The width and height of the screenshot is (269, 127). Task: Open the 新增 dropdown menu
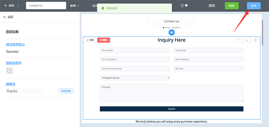[74, 6]
